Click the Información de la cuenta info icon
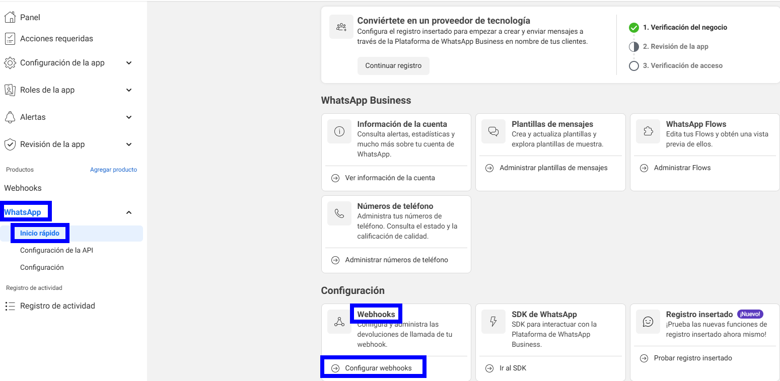780x381 pixels. 339,132
